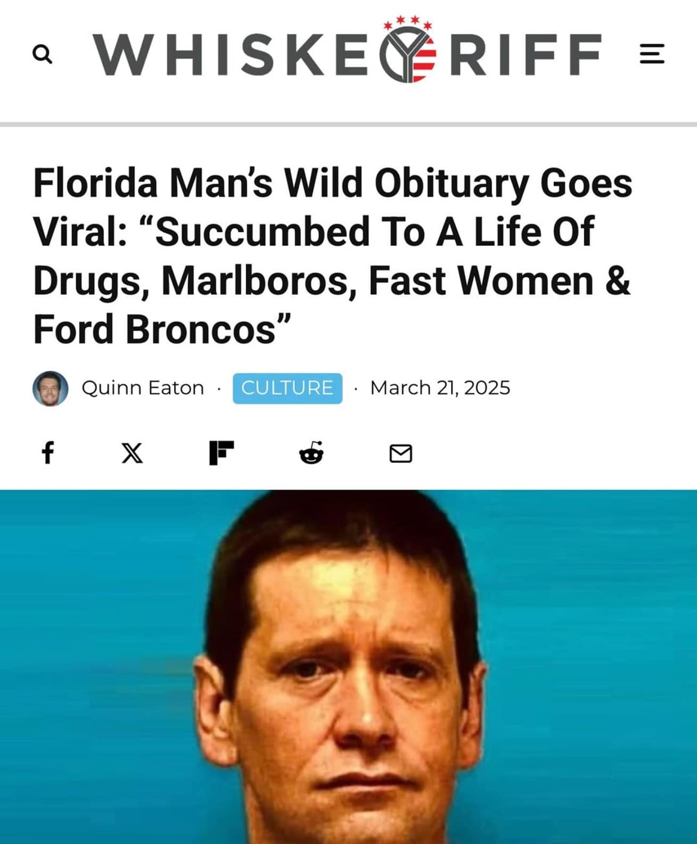Send the article via email icon
The width and height of the screenshot is (697, 844).
pos(400,453)
